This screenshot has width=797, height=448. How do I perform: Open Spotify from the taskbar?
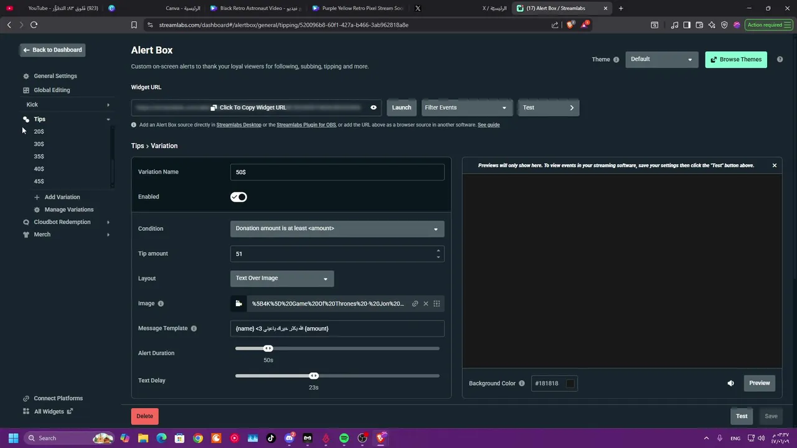pos(344,438)
